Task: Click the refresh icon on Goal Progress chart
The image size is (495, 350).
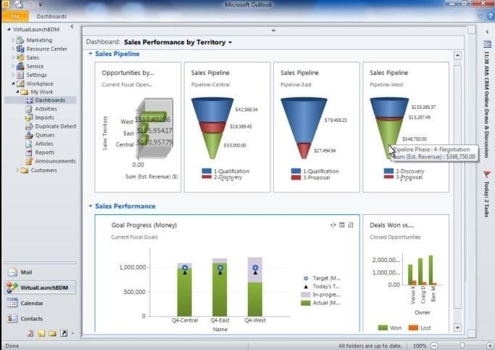Action: coord(333,225)
